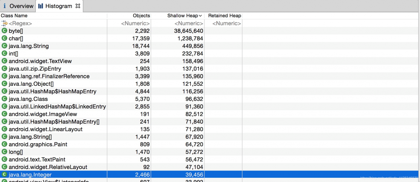Click the java.lang.Class class icon
Screen dimensions: 420x182
[x=4, y=99]
